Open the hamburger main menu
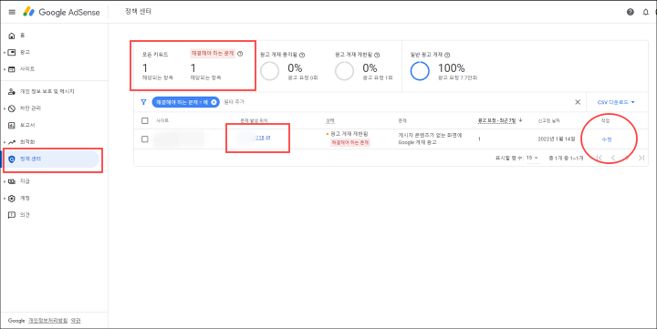Screen dimensions: 657x329 12,12
